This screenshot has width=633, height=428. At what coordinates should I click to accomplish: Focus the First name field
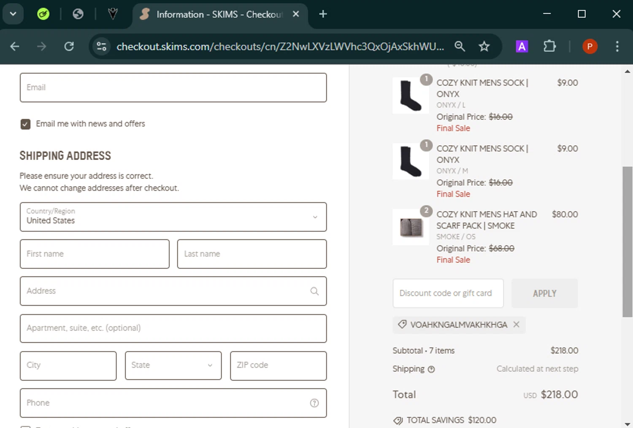[x=95, y=254]
